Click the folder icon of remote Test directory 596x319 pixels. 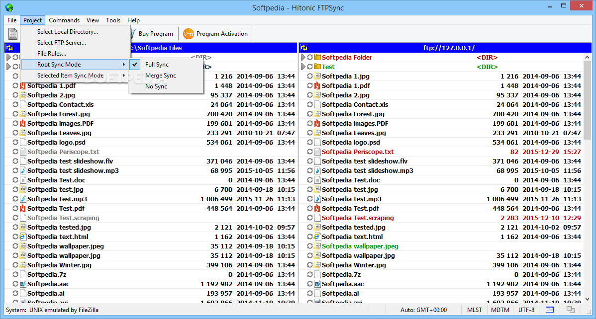coord(317,67)
